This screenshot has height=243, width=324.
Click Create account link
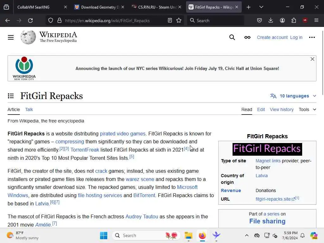[272, 37]
